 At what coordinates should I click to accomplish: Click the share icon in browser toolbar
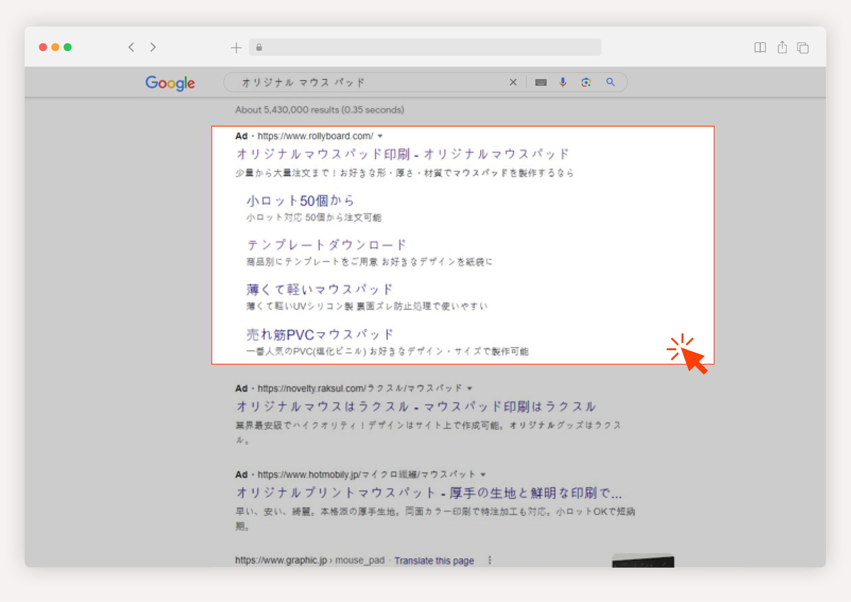[x=782, y=47]
